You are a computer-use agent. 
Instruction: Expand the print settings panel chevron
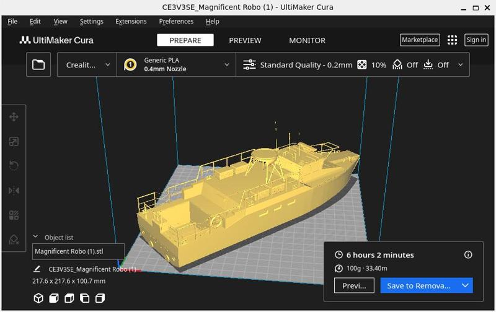(461, 65)
